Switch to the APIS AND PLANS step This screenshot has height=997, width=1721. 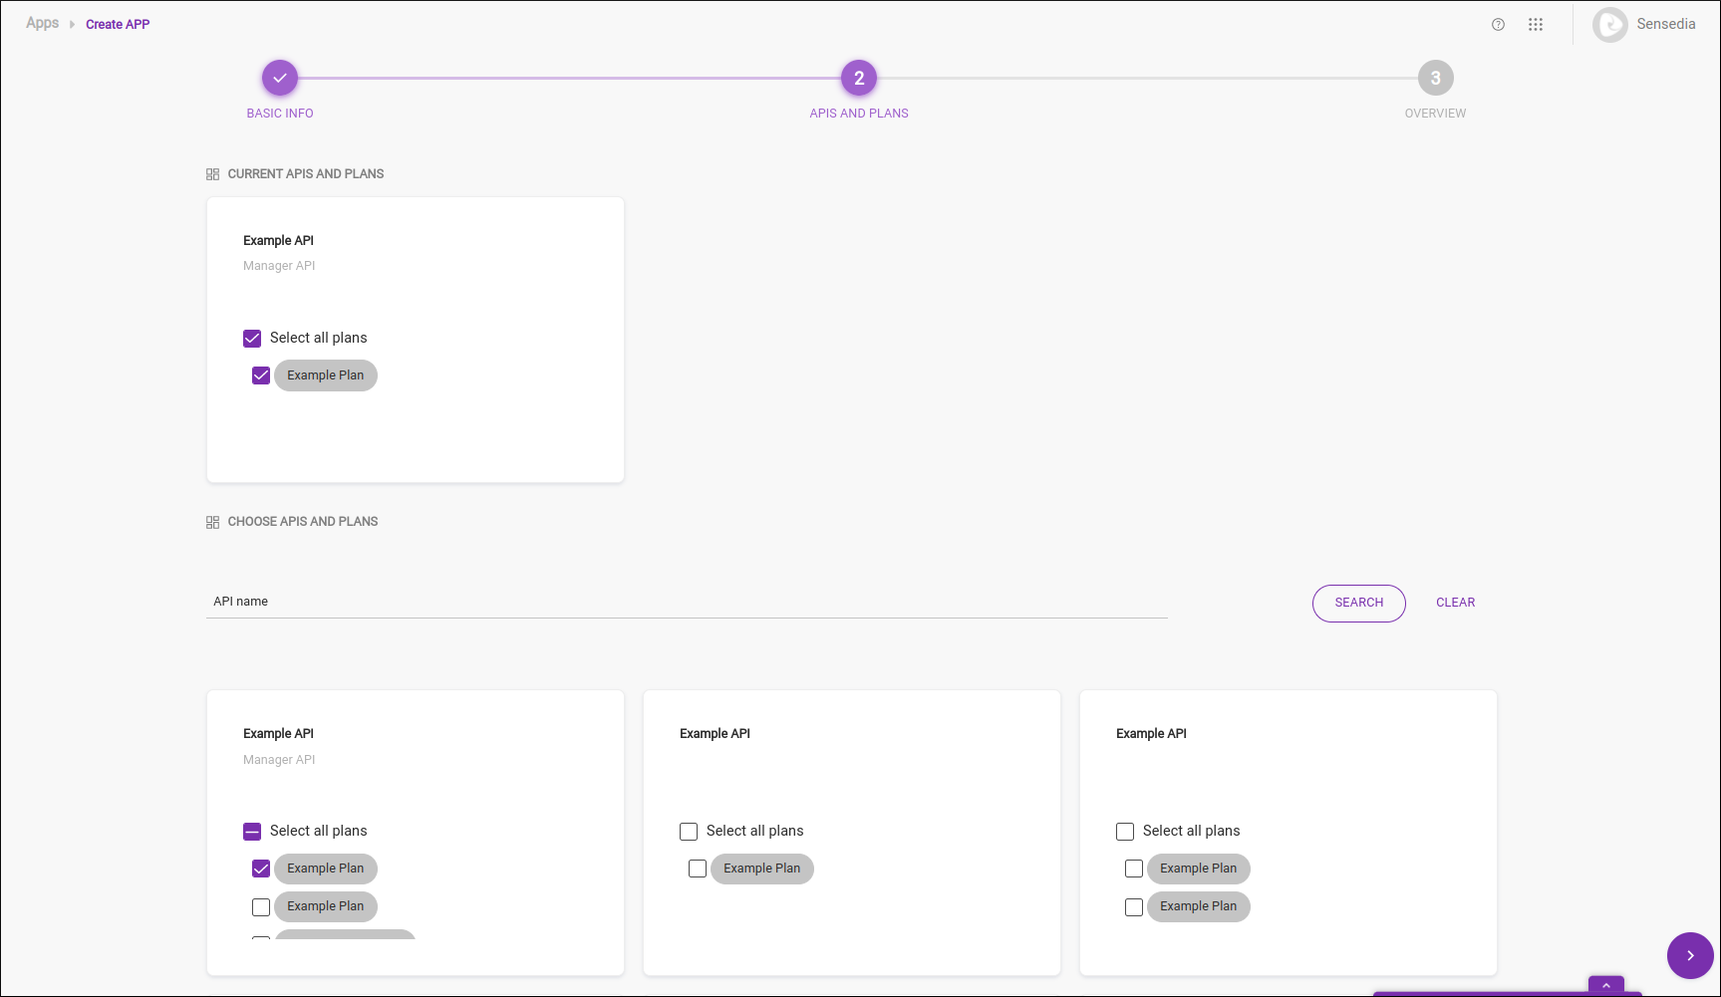(858, 77)
